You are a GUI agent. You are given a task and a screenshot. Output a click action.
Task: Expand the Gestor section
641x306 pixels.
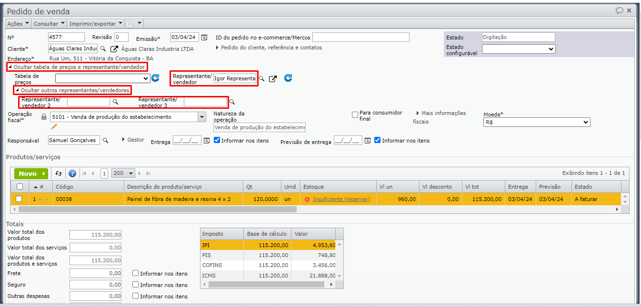(133, 140)
